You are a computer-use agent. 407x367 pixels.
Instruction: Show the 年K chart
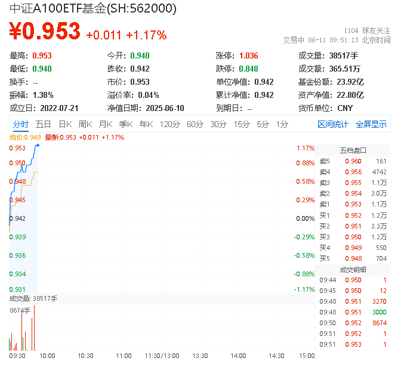146,124
